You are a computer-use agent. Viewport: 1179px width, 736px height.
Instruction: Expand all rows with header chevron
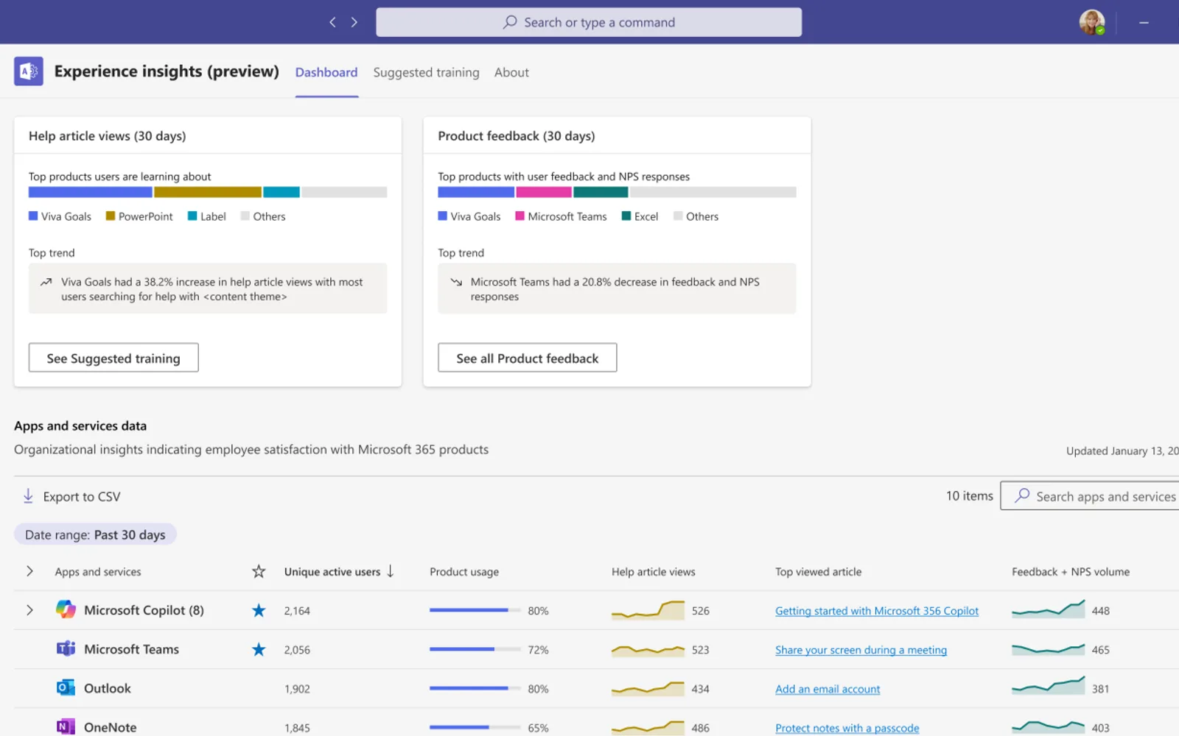pyautogui.click(x=29, y=571)
